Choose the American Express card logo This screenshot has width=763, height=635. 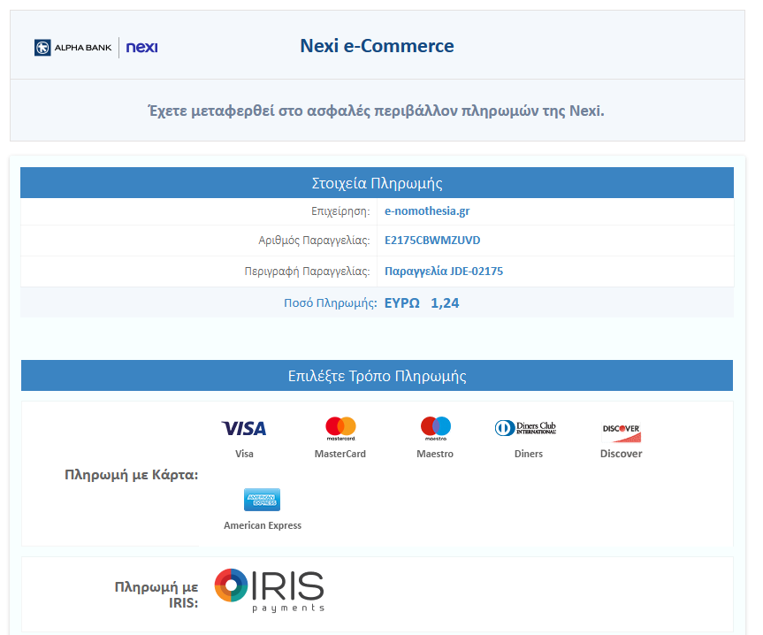click(x=262, y=500)
